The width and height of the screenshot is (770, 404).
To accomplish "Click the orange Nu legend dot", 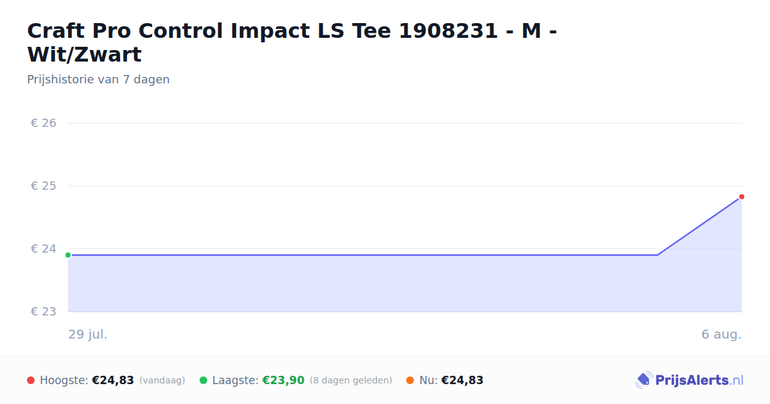I will (x=410, y=380).
